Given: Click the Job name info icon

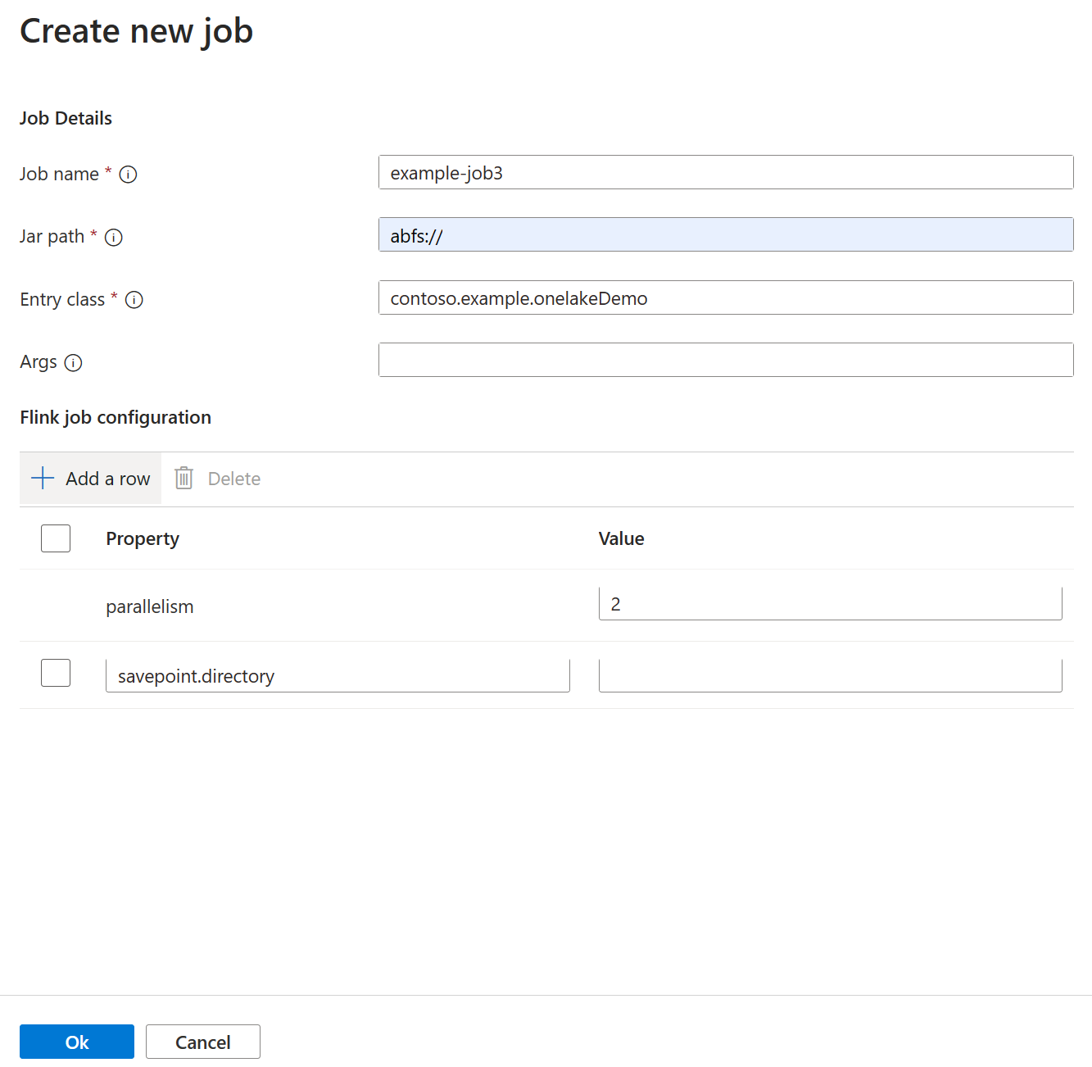Looking at the screenshot, I should (x=128, y=175).
